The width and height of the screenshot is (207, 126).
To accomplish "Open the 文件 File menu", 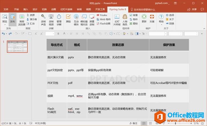I will click(6, 9).
